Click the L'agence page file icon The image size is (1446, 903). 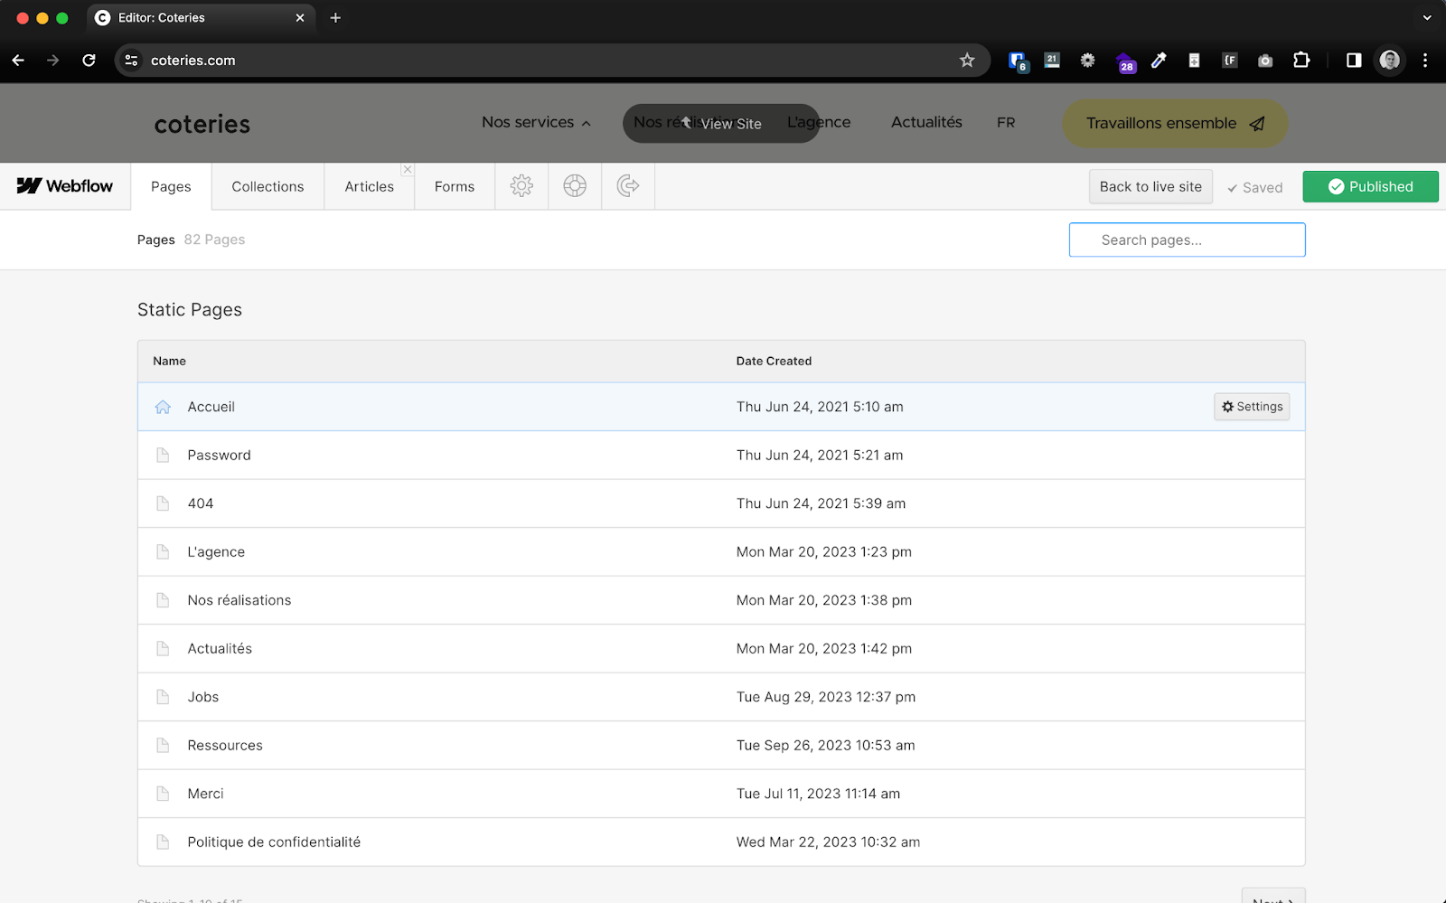click(x=163, y=552)
